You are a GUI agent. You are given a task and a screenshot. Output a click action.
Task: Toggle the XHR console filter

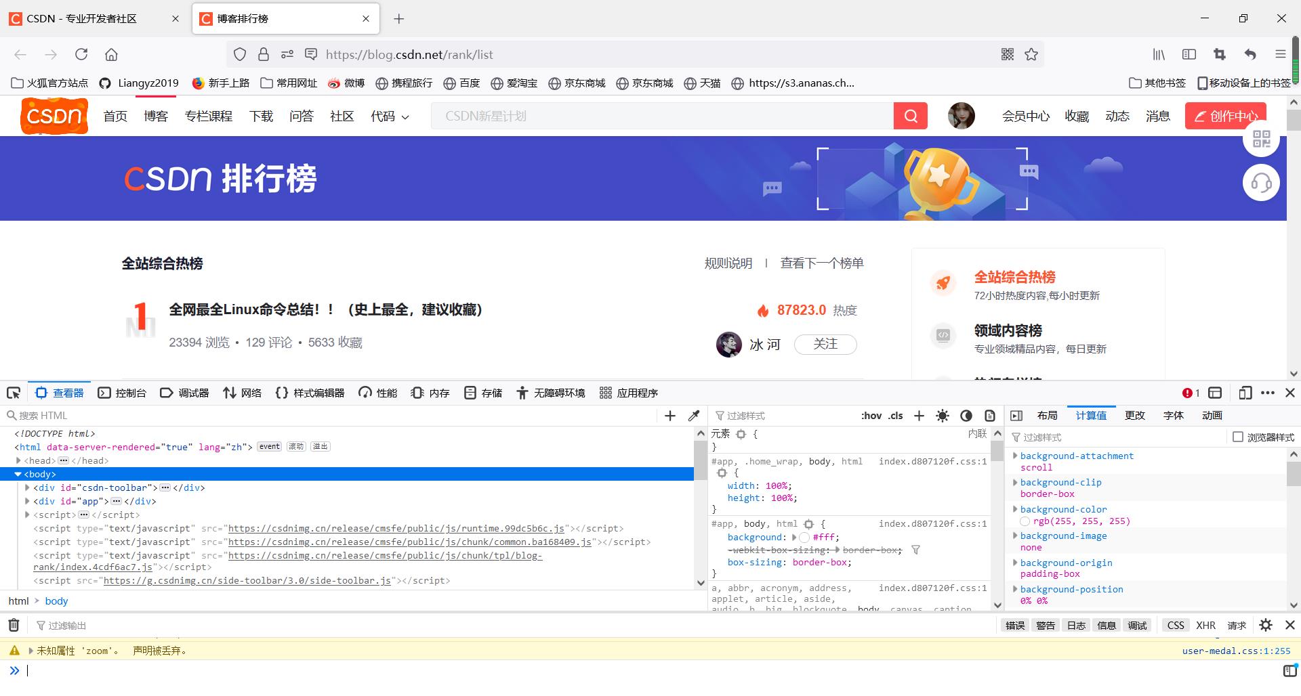[1205, 626]
